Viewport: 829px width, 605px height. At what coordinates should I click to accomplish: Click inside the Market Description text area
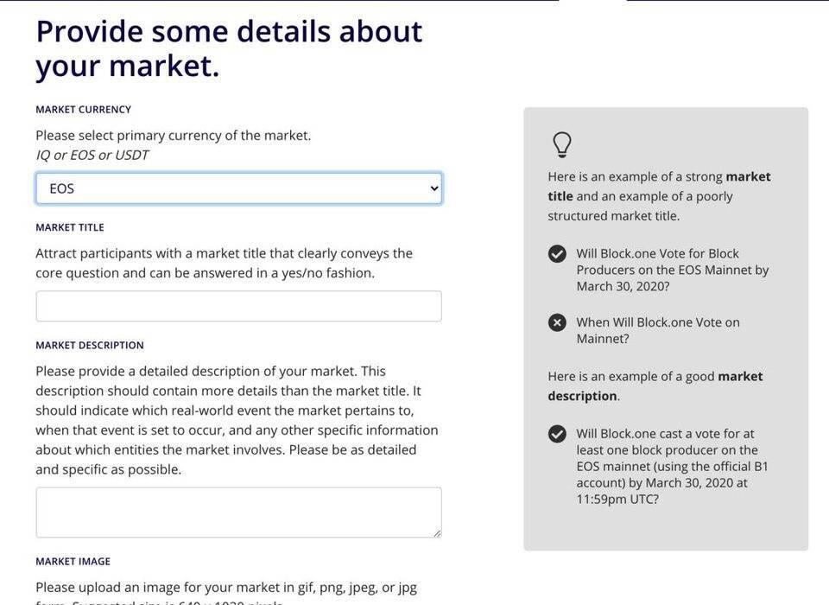(x=238, y=513)
